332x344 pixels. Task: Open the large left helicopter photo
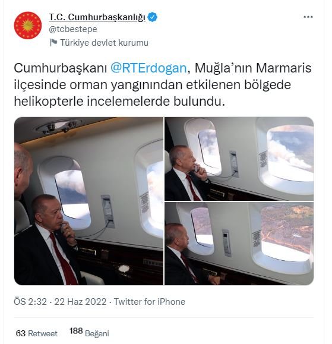pyautogui.click(x=88, y=201)
